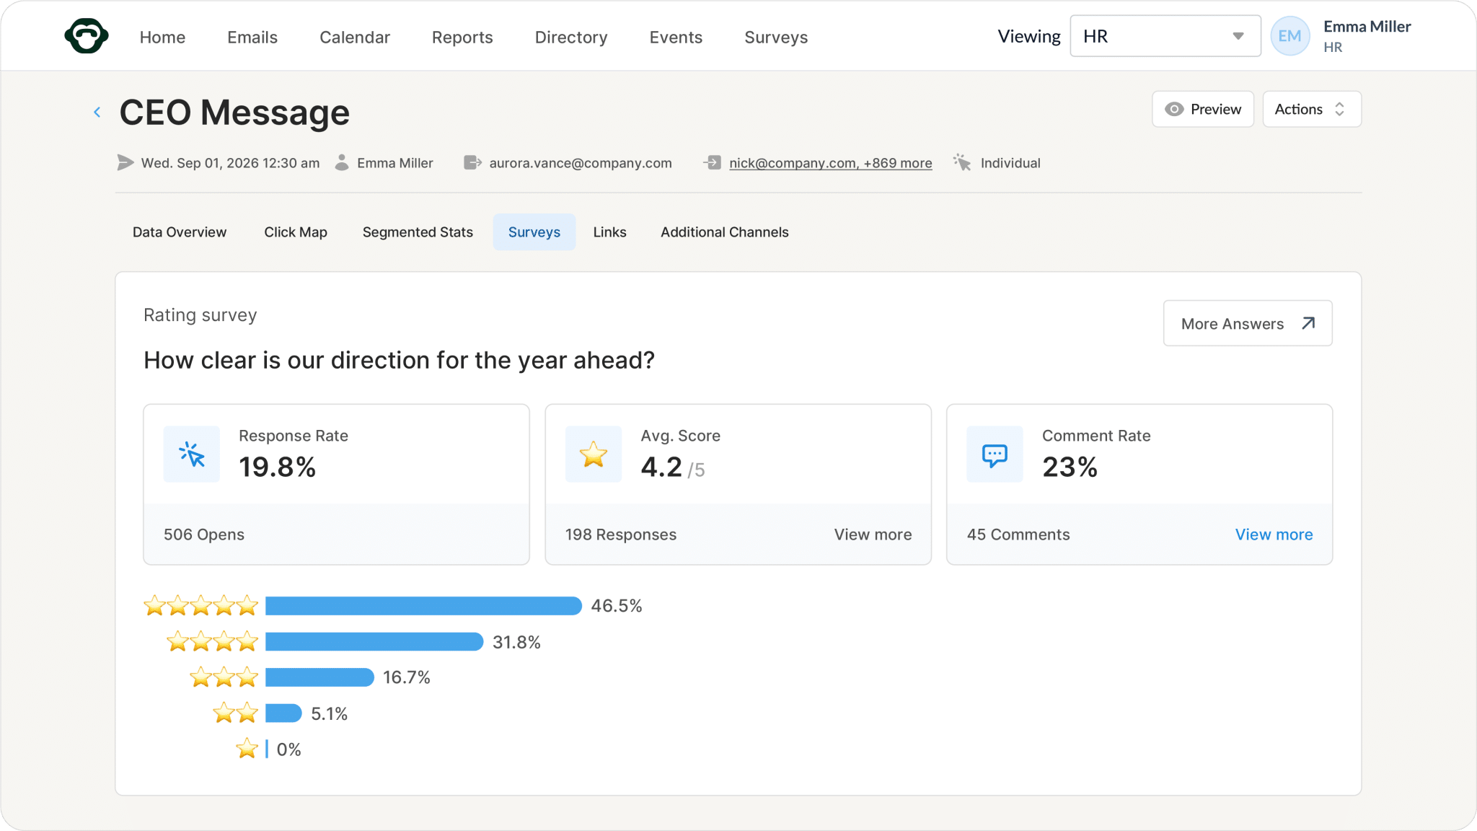1477x831 pixels.
Task: Click the five-star rating row icons
Action: 200,606
